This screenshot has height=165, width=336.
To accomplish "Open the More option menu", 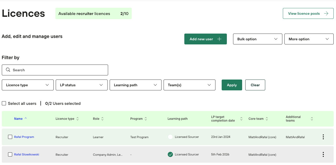I will point(309,39).
